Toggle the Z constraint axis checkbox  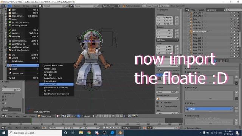coord(3,103)
